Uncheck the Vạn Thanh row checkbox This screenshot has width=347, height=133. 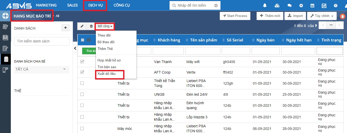click(x=82, y=62)
